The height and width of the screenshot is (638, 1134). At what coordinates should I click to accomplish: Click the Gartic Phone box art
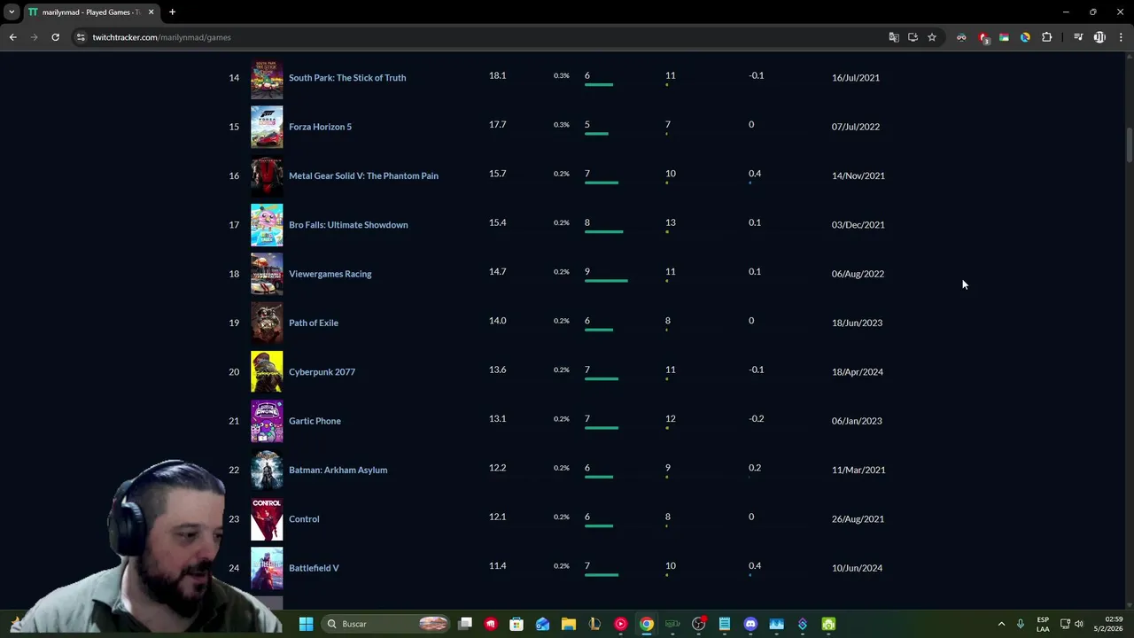point(267,421)
